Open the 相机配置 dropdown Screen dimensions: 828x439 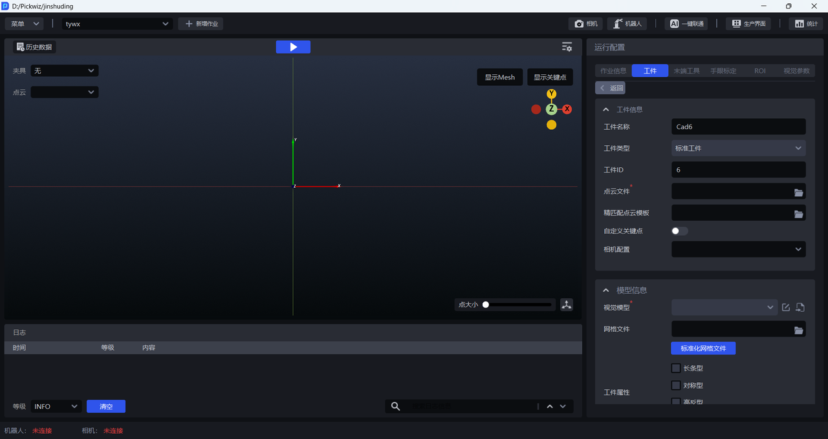pyautogui.click(x=738, y=249)
